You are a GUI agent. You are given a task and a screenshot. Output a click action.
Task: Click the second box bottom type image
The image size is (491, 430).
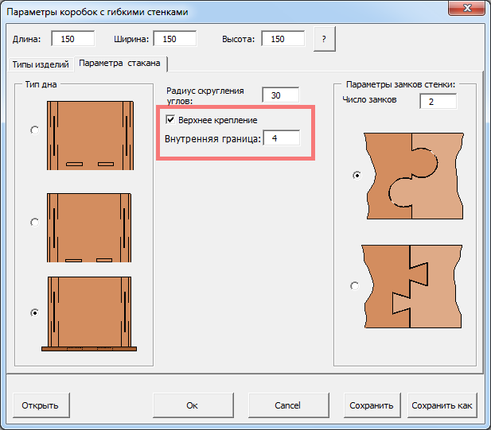click(89, 227)
